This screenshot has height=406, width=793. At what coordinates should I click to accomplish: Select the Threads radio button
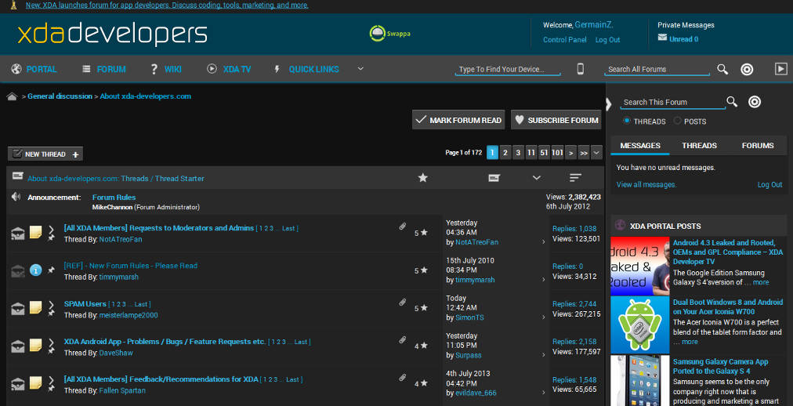point(627,121)
